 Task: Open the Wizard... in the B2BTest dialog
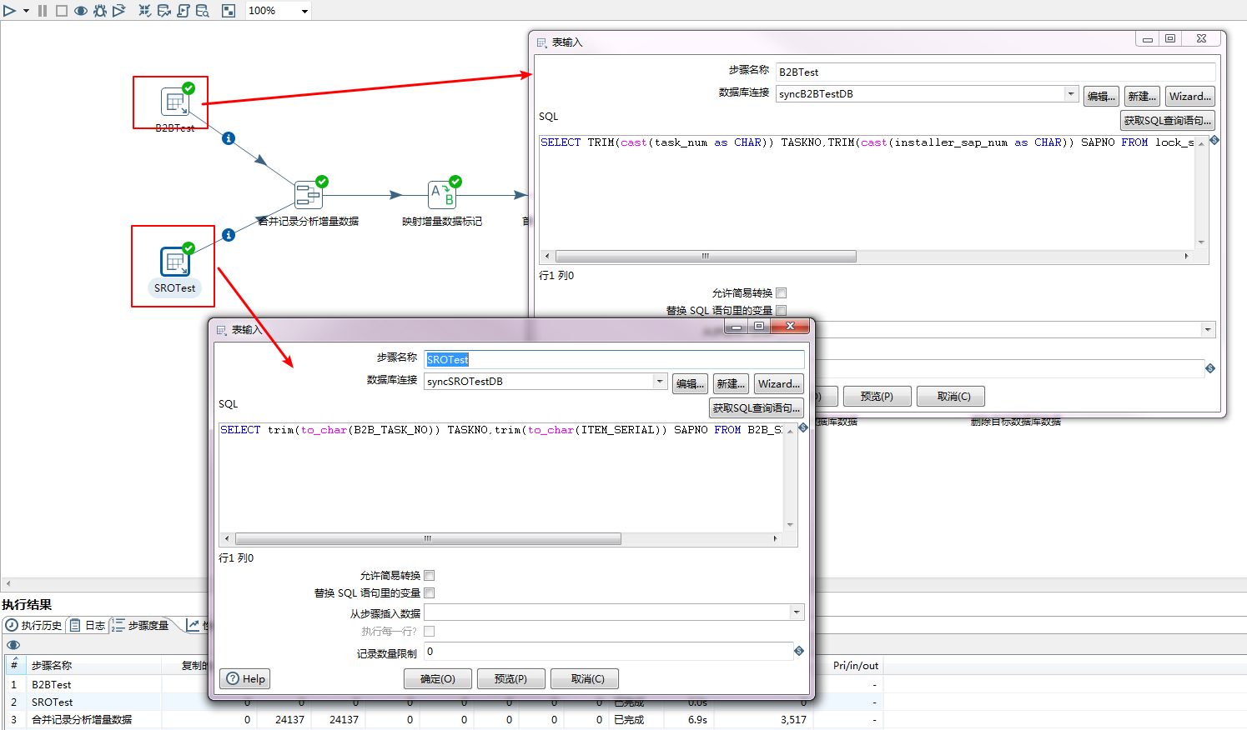tap(1190, 96)
